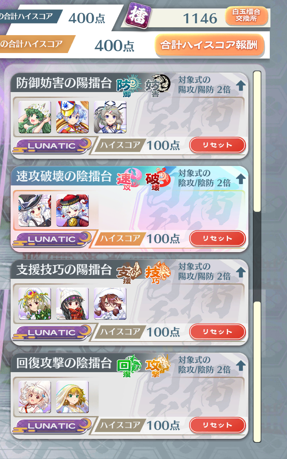Click the vertical scrollbar on stage list
The height and width of the screenshot is (459, 287).
(257, 257)
